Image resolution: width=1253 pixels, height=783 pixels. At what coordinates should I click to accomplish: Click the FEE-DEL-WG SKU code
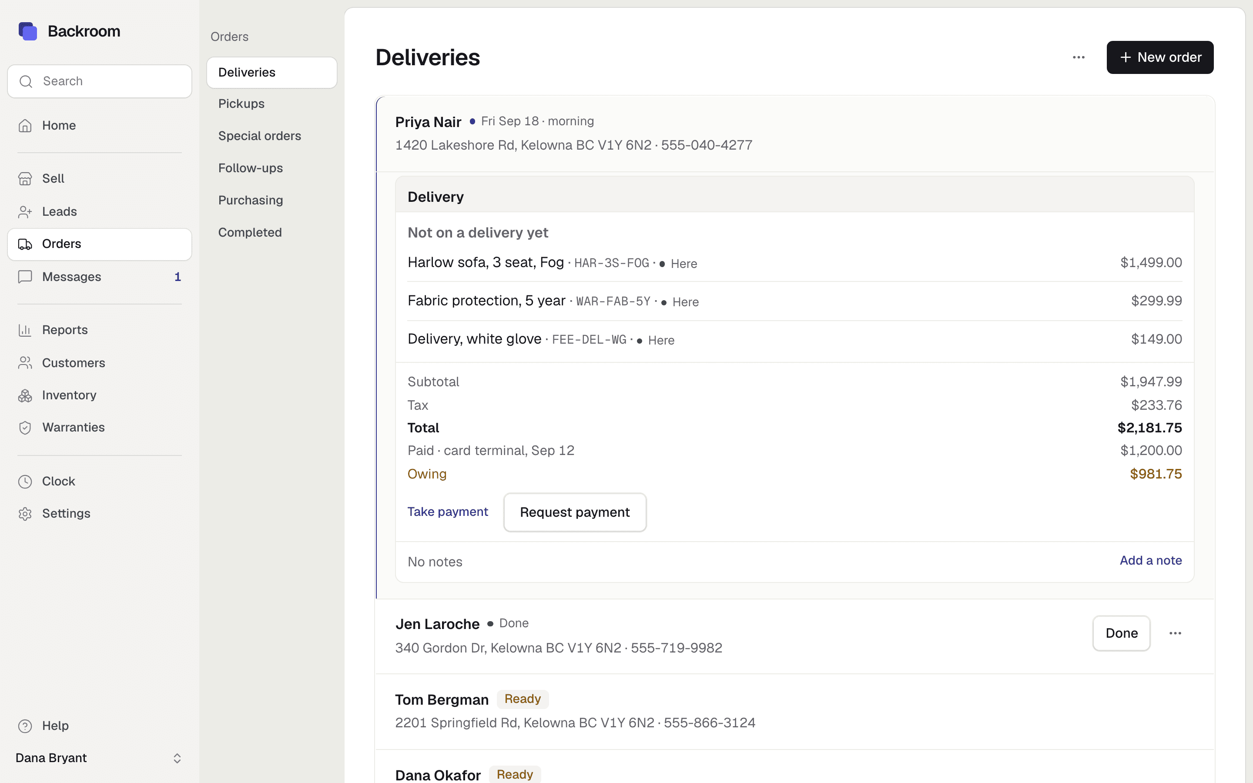589,340
